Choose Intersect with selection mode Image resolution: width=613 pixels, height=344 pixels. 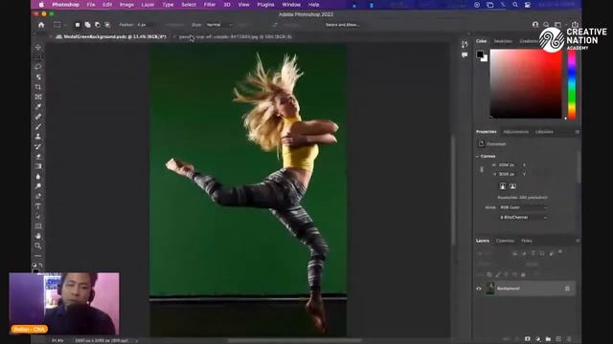[x=107, y=25]
